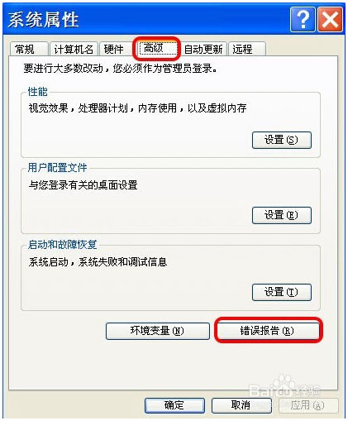Viewport: 348px width, 421px height.
Task: Dismiss the dialog with 取消
Action: point(241,405)
